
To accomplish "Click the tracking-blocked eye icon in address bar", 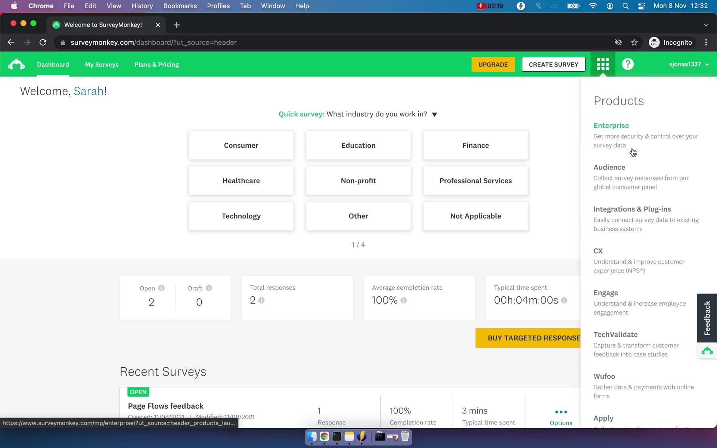I will tap(618, 43).
